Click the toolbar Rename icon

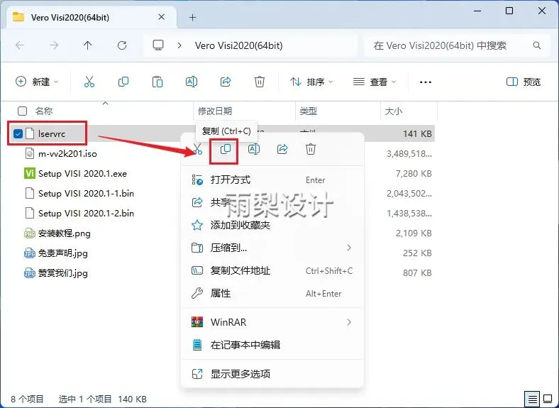pyautogui.click(x=192, y=82)
